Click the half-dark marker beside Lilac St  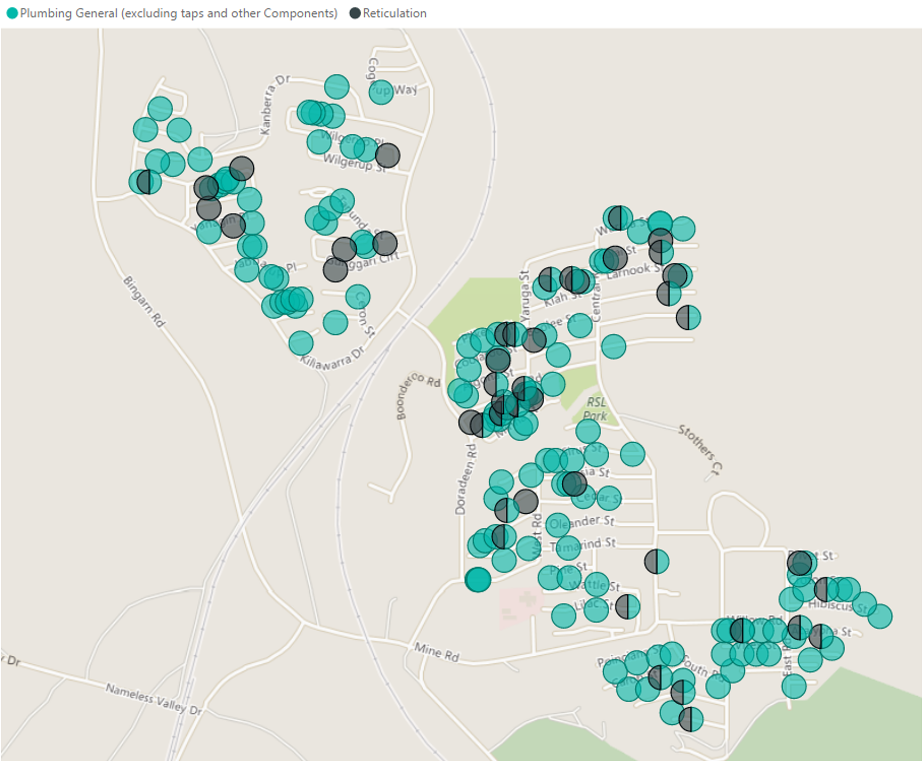click(x=628, y=606)
